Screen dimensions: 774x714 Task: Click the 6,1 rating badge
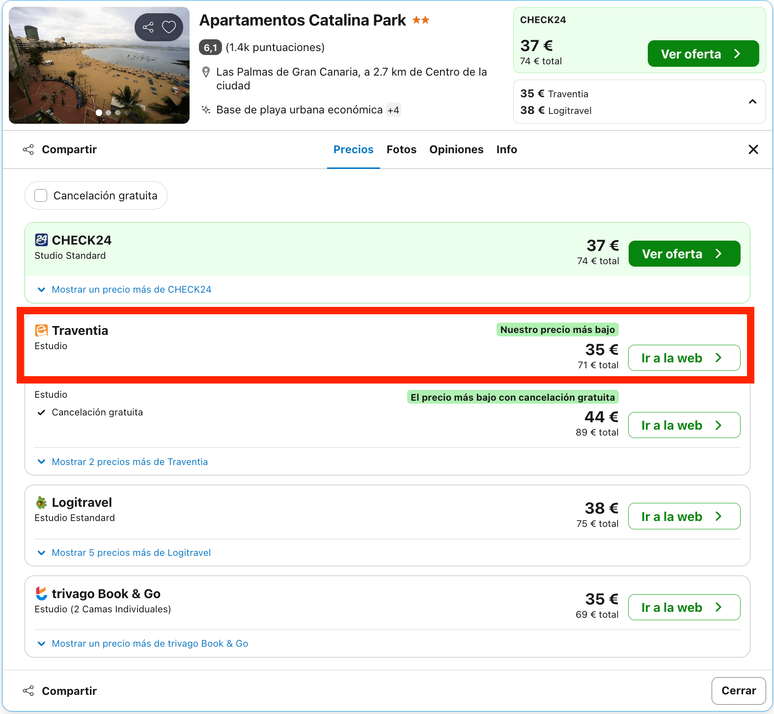(x=210, y=47)
